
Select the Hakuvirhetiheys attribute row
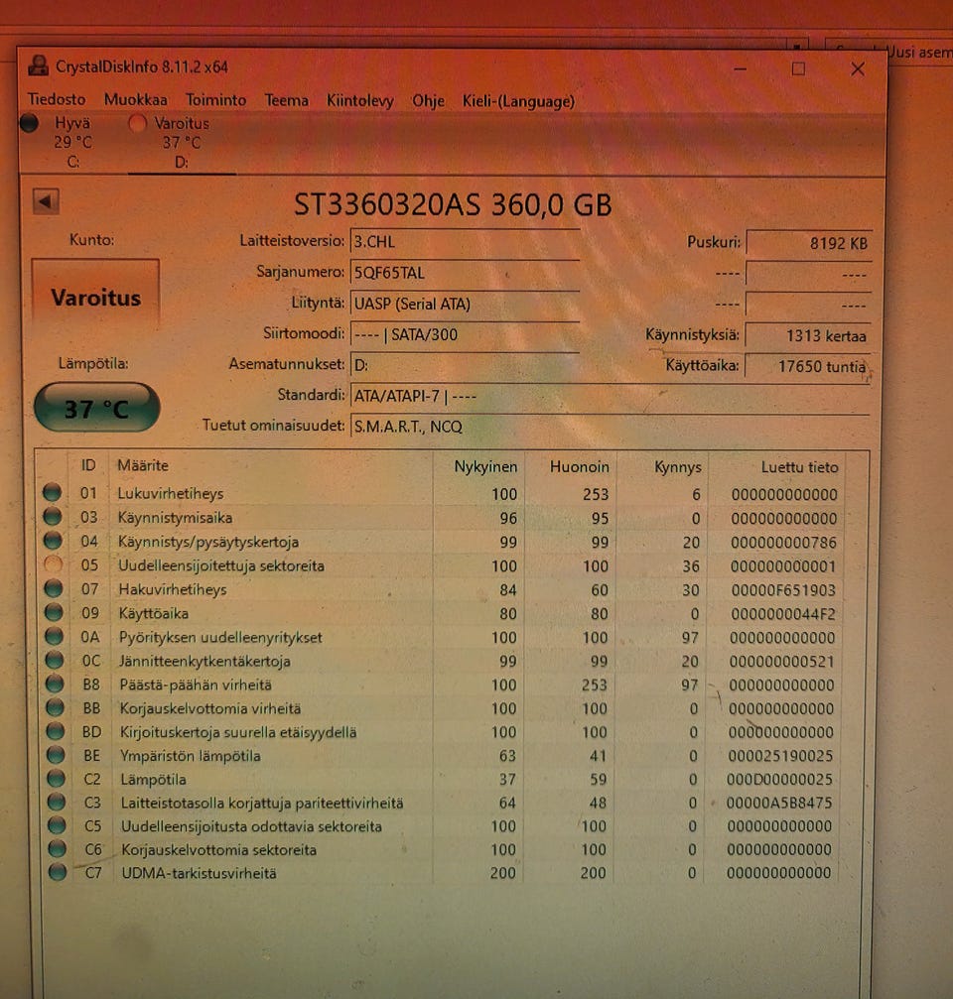click(x=172, y=589)
